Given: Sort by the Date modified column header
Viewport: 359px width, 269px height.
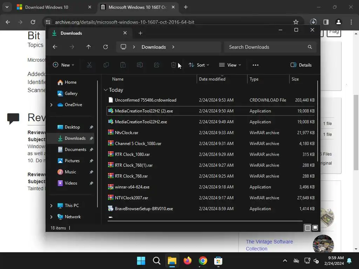Looking at the screenshot, I should (212, 79).
